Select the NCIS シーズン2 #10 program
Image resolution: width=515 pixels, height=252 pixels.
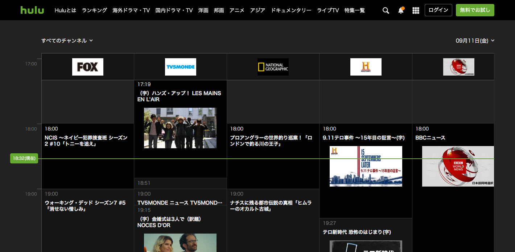[x=86, y=141]
